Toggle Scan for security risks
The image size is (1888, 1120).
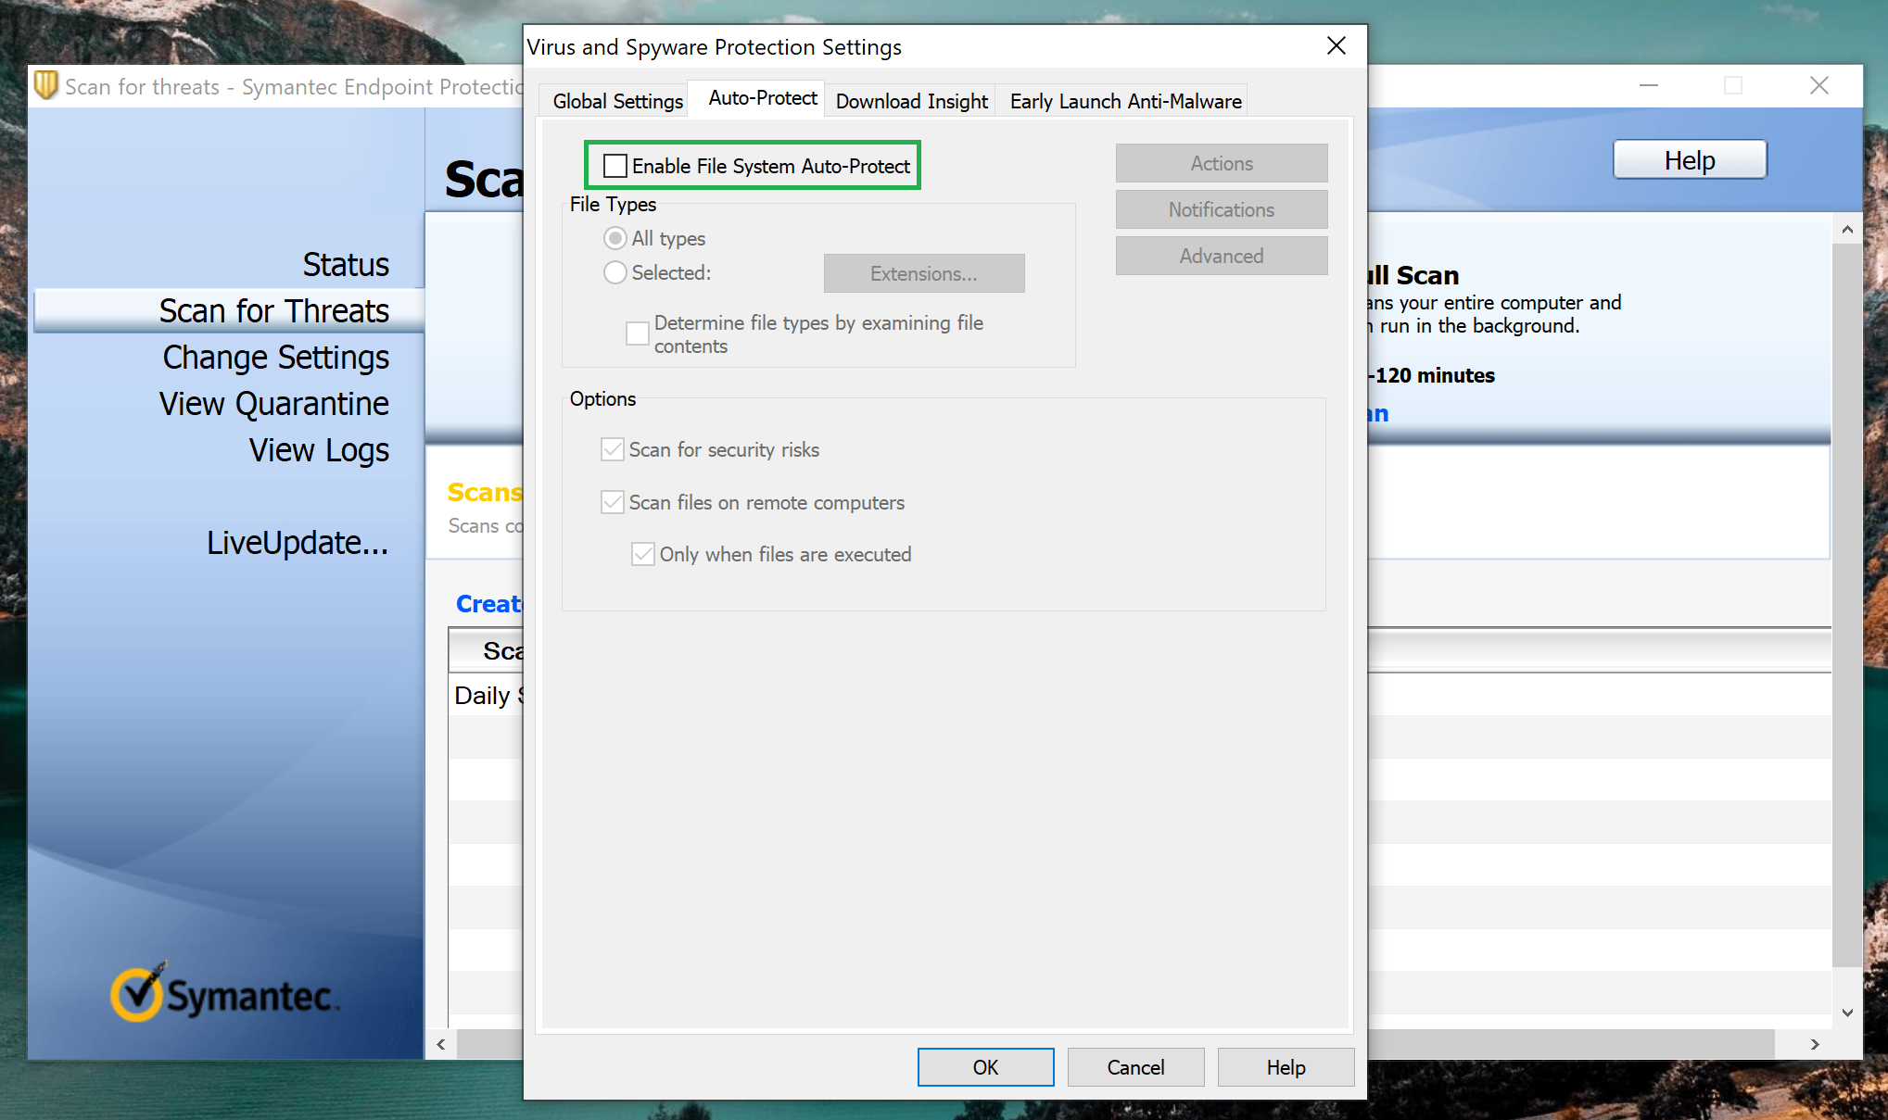(612, 449)
